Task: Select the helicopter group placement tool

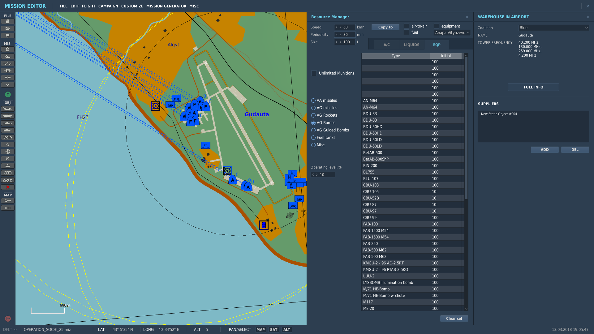Action: click(8, 116)
